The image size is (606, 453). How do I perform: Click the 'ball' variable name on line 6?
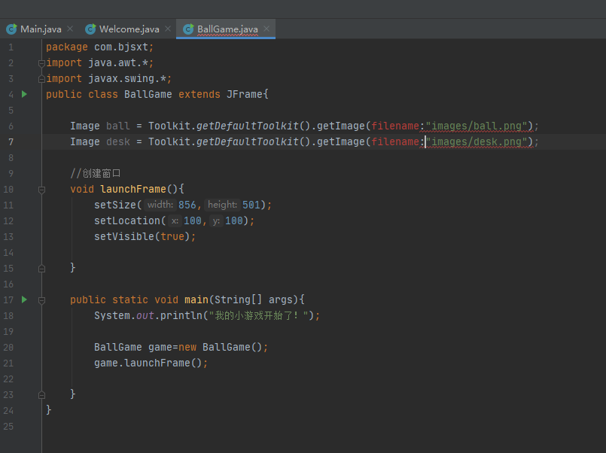(118, 126)
